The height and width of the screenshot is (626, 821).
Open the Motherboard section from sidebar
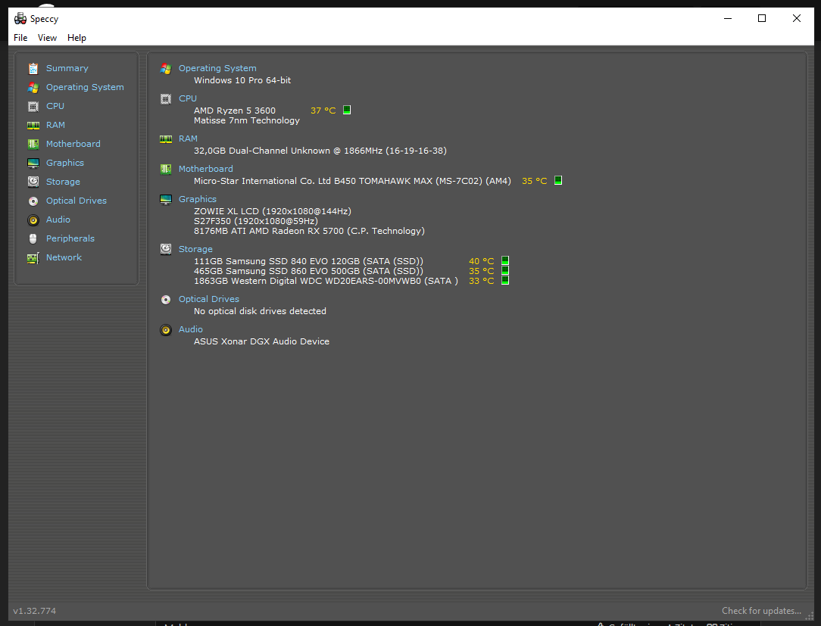[73, 143]
